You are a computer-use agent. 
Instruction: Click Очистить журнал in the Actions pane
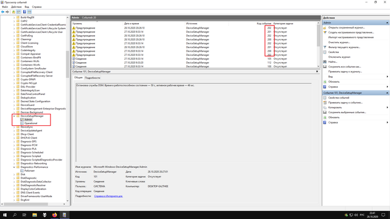[x=339, y=43]
